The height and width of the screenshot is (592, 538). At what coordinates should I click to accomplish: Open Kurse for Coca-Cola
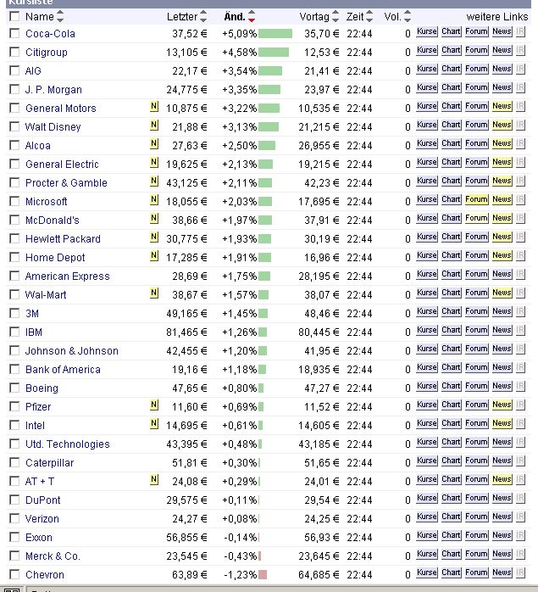point(427,31)
